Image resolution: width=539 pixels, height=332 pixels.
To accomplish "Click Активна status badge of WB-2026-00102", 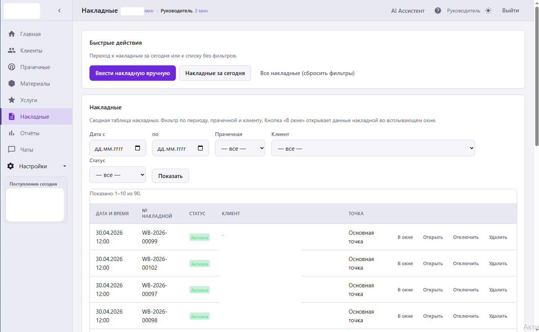I will pos(200,264).
